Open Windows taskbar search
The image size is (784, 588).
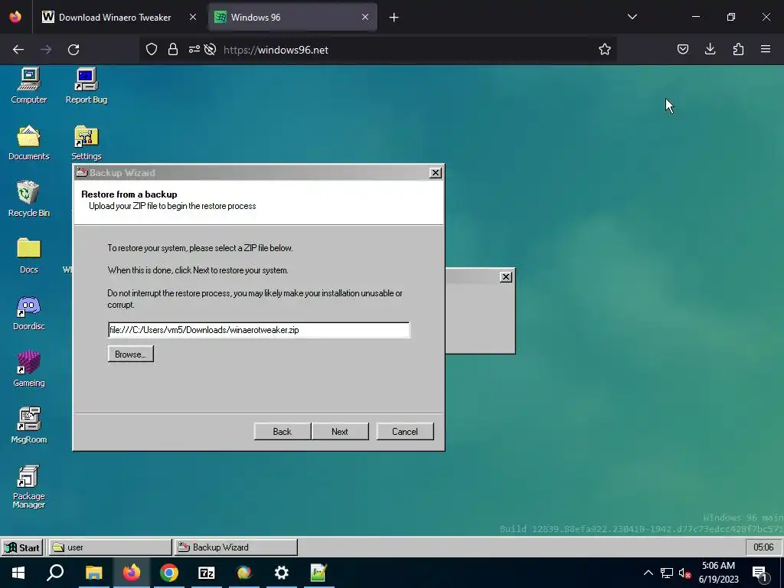point(55,573)
